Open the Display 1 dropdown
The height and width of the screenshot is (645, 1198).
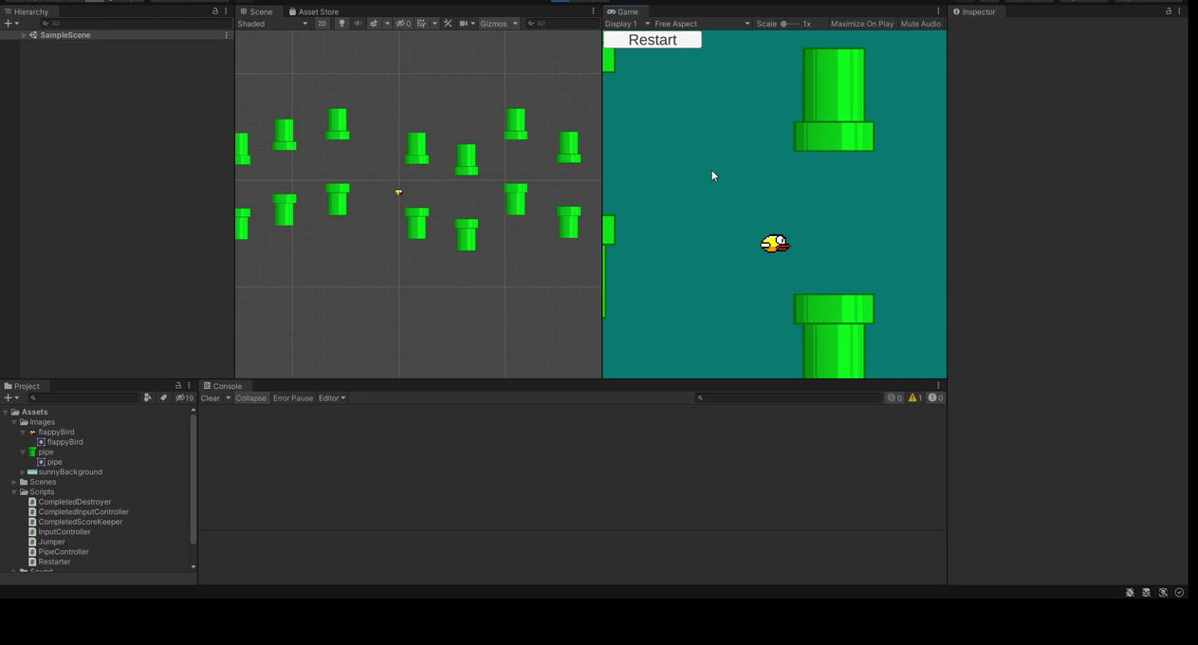[x=627, y=24]
